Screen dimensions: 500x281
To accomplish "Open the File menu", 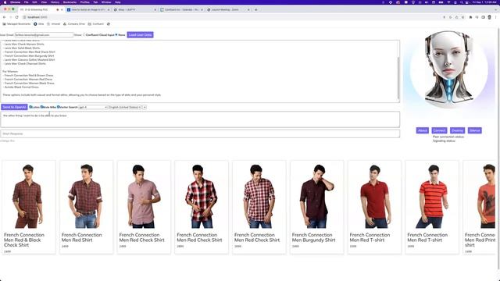I will pos(26,2).
